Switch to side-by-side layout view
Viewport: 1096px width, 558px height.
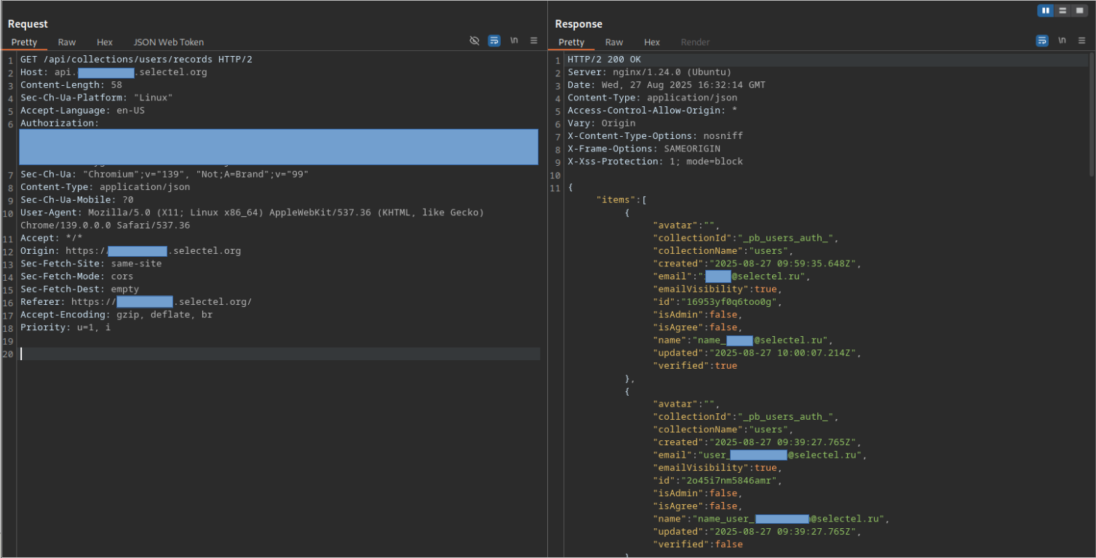coord(1046,10)
